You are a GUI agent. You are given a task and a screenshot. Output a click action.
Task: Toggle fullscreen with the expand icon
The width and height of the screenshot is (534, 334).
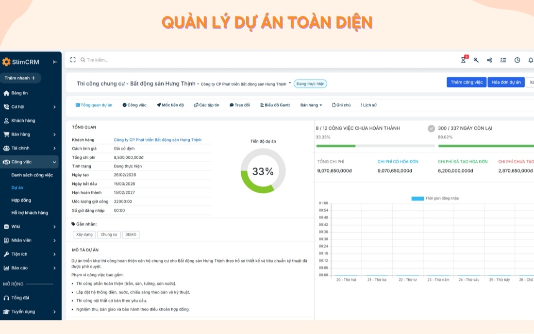point(73,60)
